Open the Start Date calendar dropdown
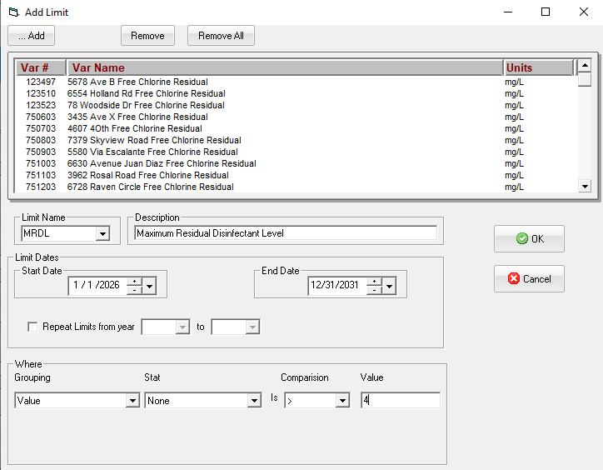 (x=149, y=286)
